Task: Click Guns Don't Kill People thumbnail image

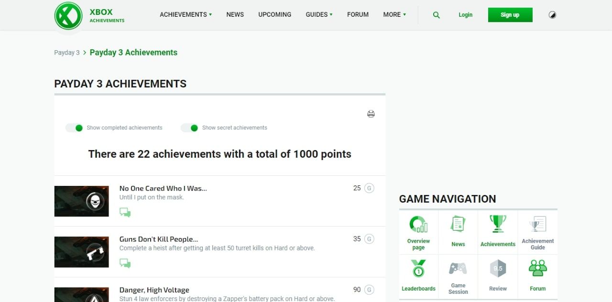Action: [x=81, y=252]
